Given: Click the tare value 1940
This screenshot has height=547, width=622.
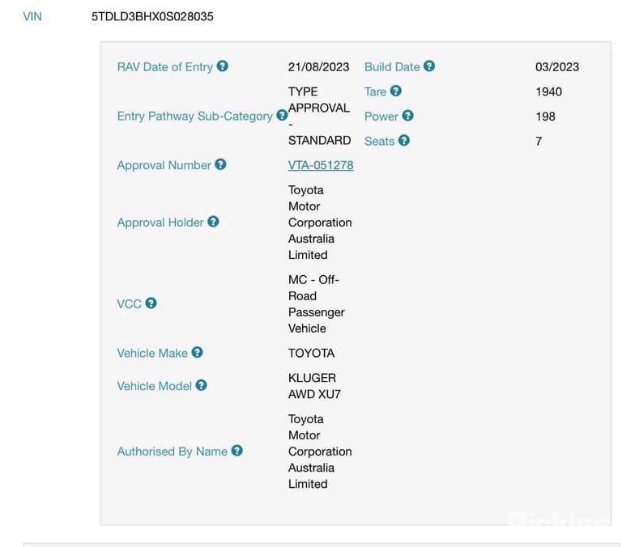Looking at the screenshot, I should (548, 92).
